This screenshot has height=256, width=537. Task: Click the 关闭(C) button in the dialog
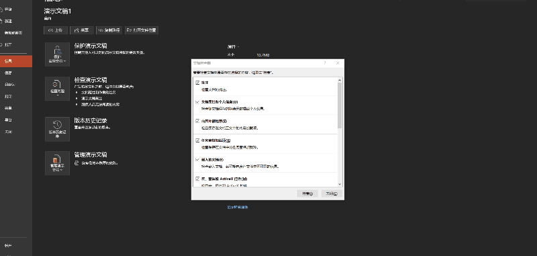coord(332,194)
